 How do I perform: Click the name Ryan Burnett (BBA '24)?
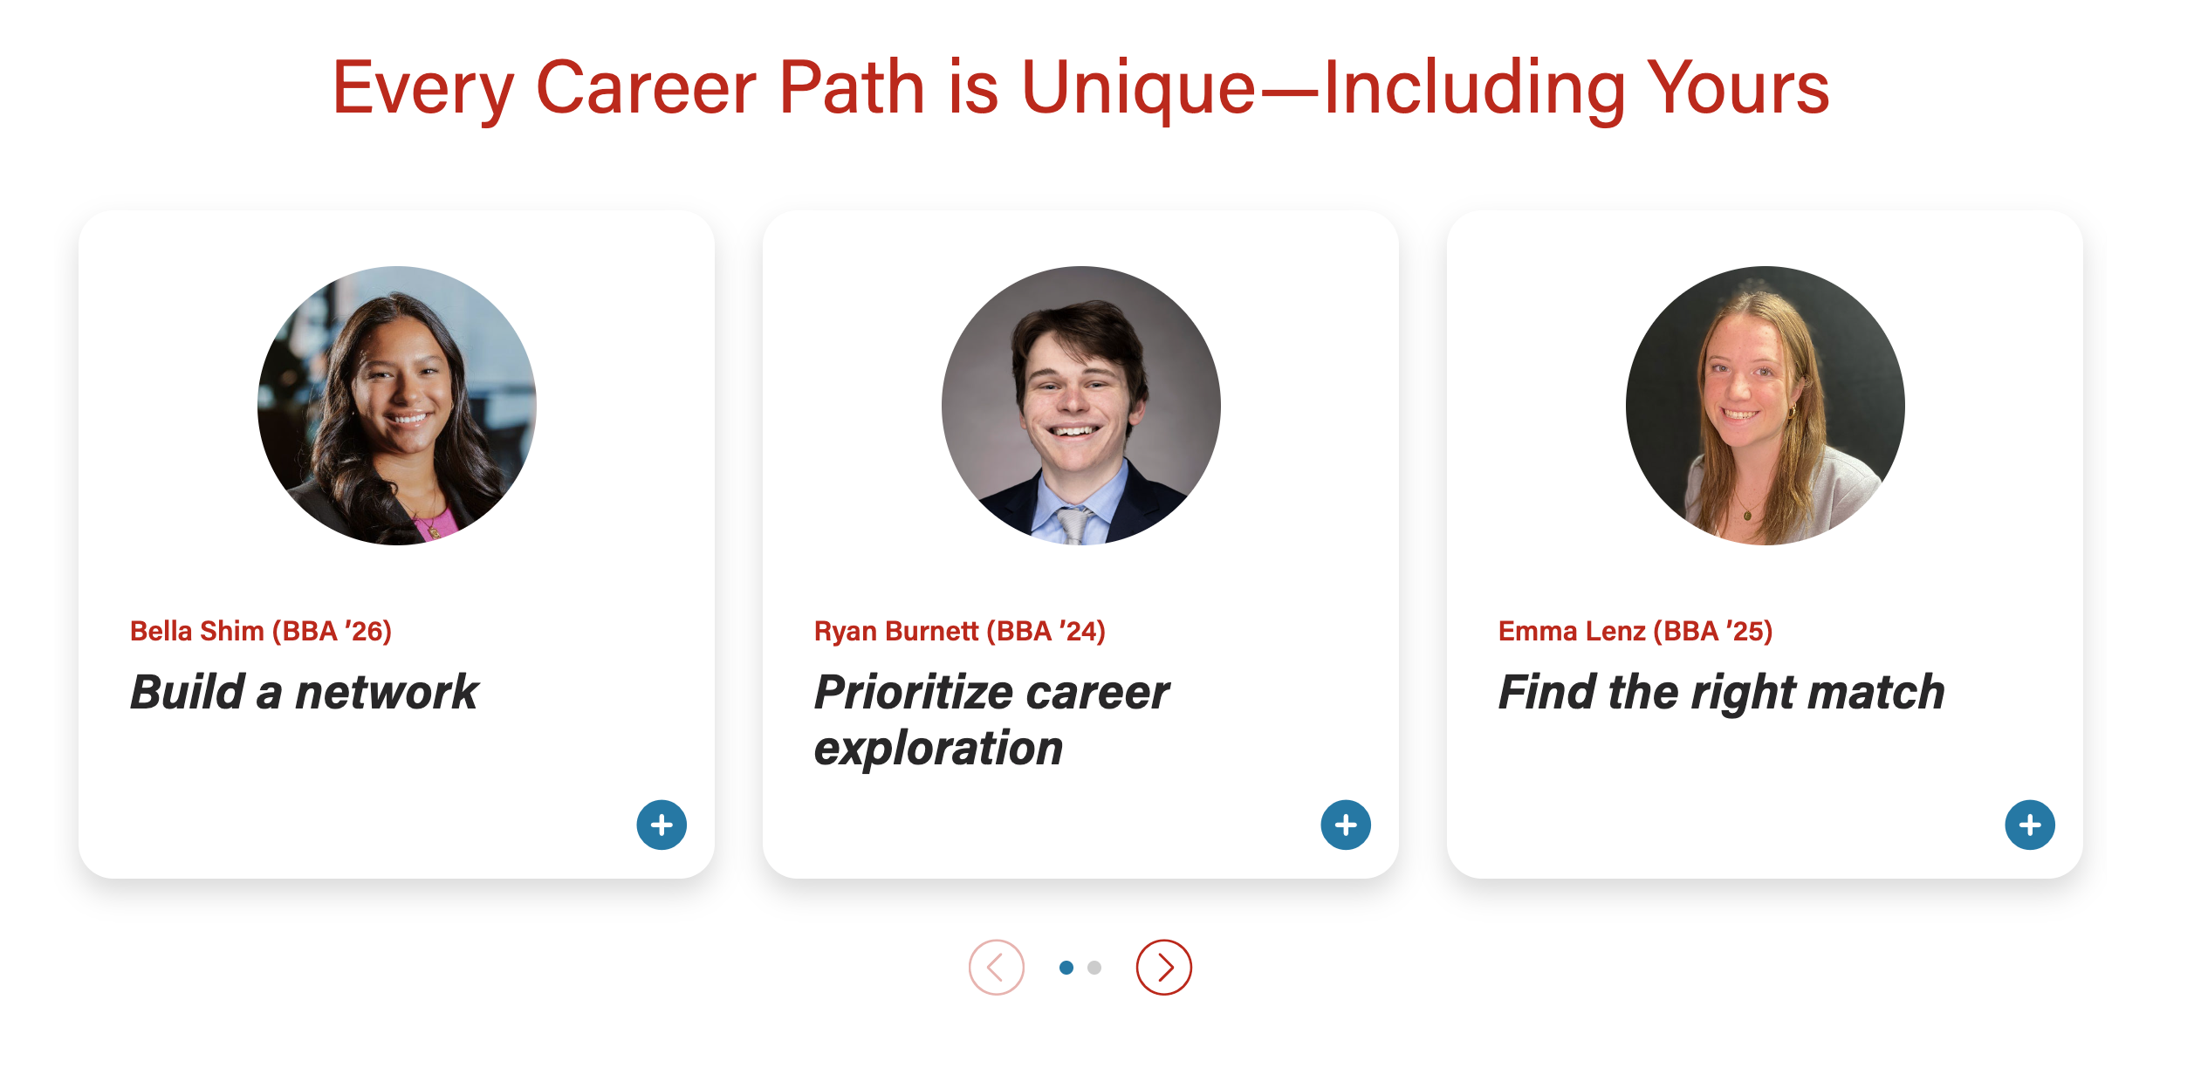click(960, 631)
